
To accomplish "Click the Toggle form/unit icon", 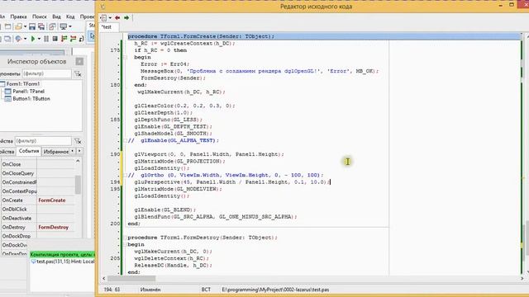I will pos(52,26).
